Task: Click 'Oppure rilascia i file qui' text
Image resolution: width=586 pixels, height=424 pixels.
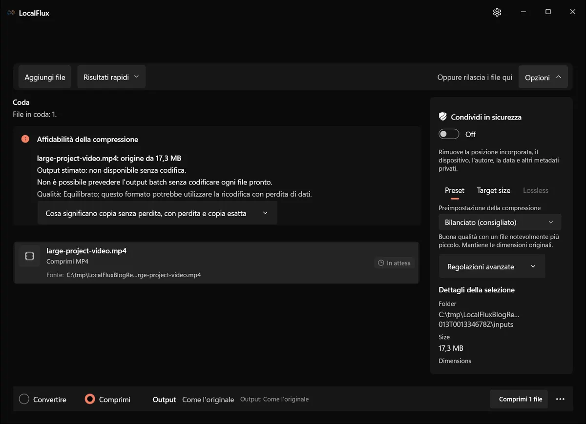Action: pyautogui.click(x=475, y=77)
